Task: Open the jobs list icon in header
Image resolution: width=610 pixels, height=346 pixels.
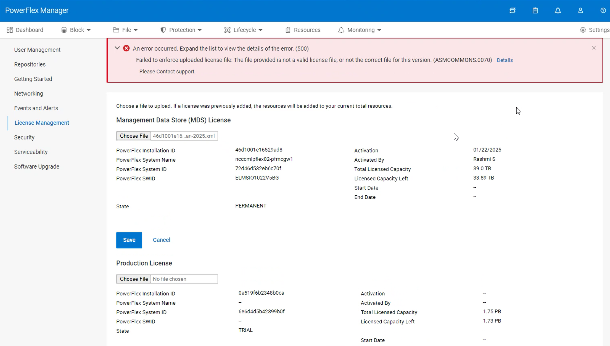Action: (513, 11)
